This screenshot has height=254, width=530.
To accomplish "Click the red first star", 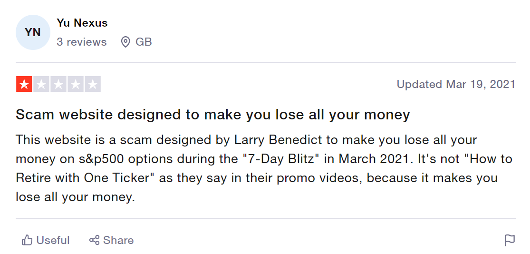I will tap(24, 84).
